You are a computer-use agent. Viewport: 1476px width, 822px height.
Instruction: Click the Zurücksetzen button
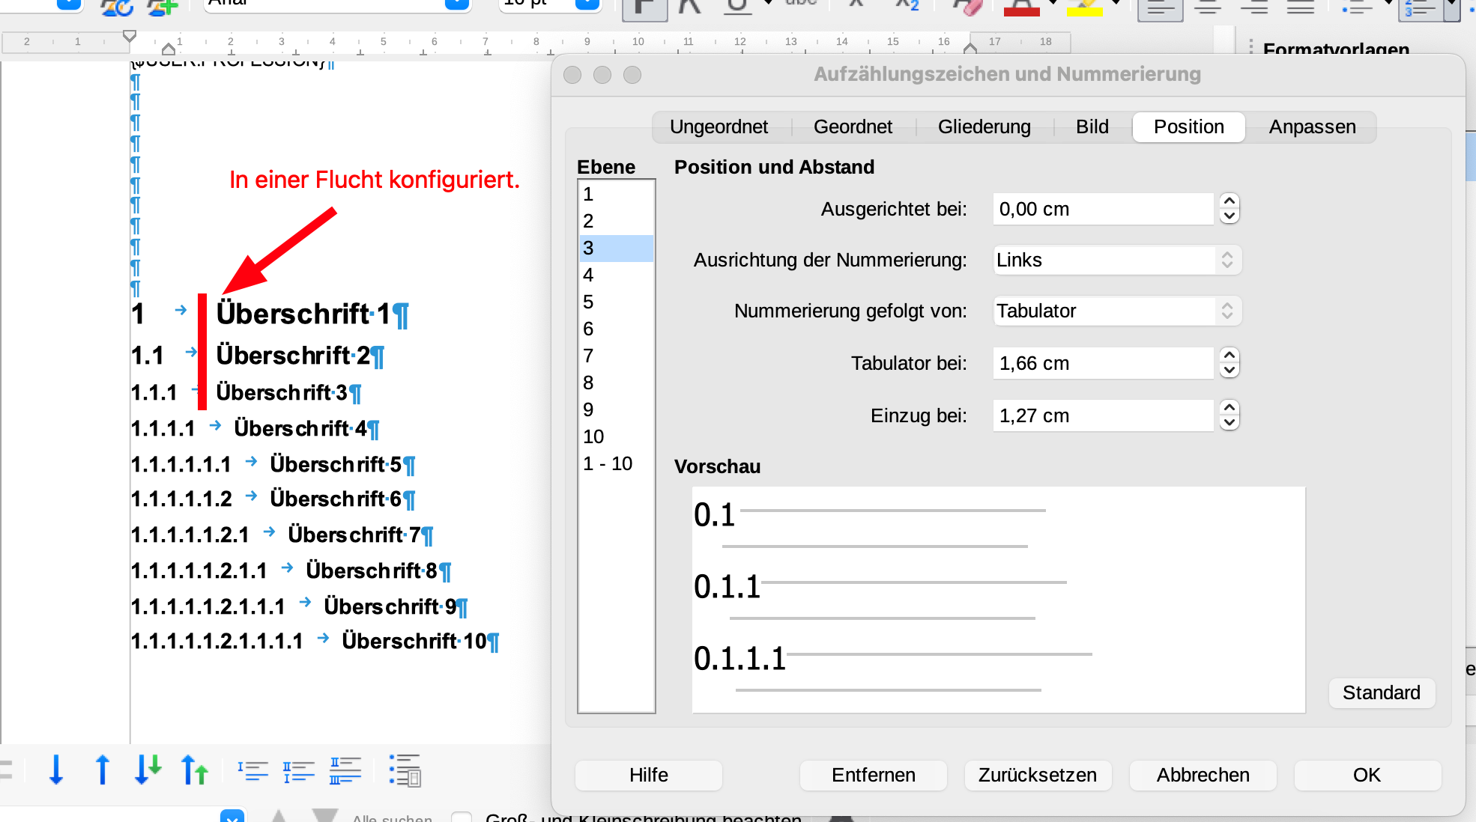(x=1037, y=775)
